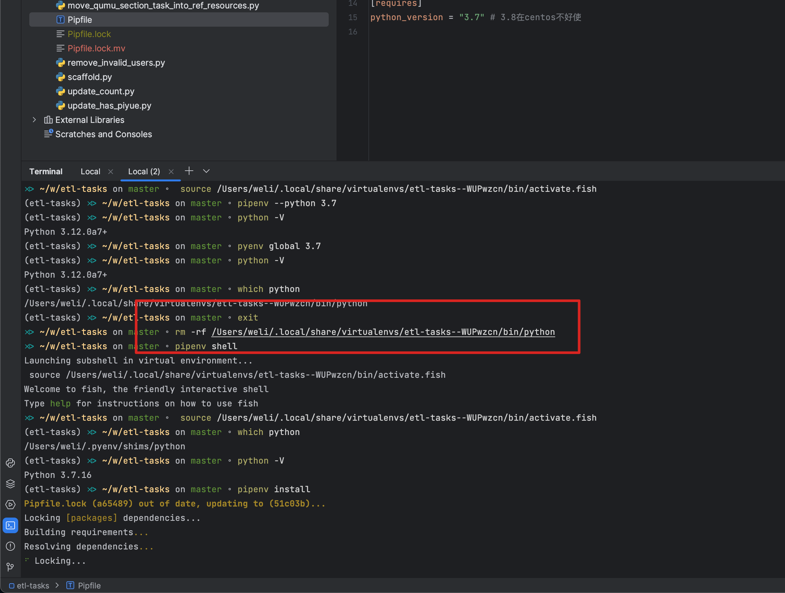Image resolution: width=785 pixels, height=593 pixels.
Task: Open the Services tool window icon
Action: (10, 504)
